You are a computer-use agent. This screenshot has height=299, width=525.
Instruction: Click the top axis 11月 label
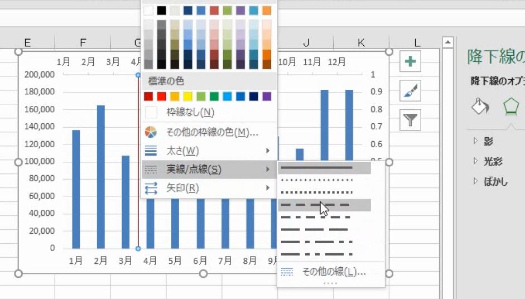click(312, 61)
